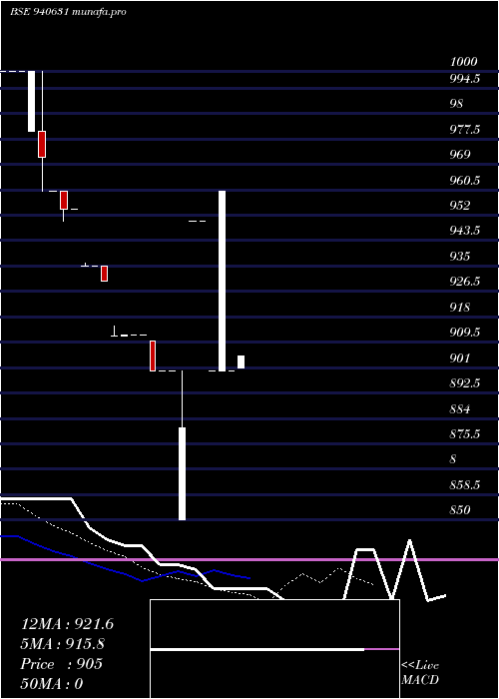Click the 901 price level label

point(460,357)
